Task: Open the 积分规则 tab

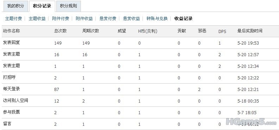Action: 69,6
